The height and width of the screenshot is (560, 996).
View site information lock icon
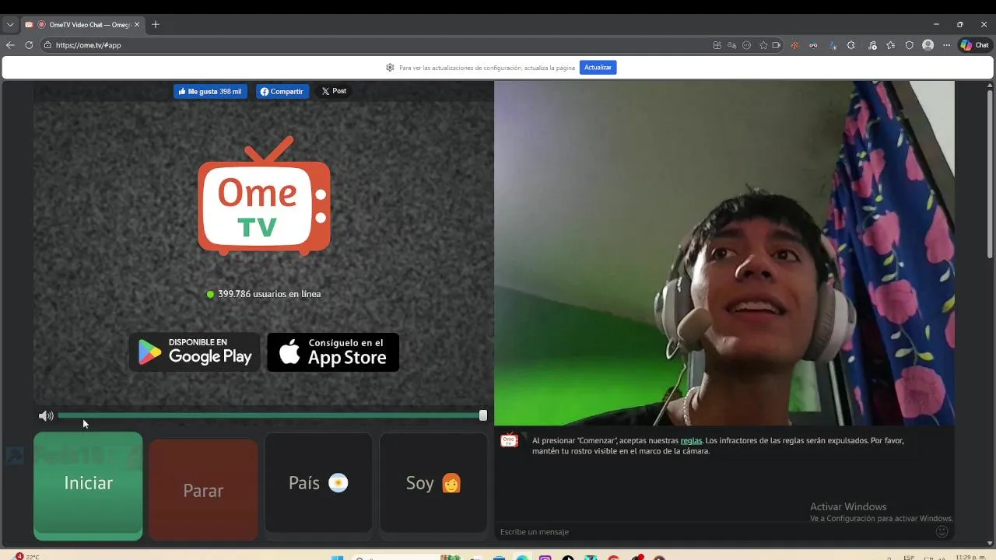point(47,45)
